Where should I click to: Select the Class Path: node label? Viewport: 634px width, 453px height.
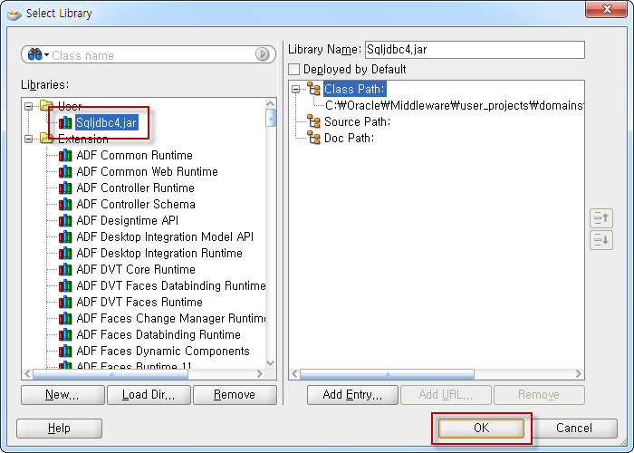(x=355, y=89)
